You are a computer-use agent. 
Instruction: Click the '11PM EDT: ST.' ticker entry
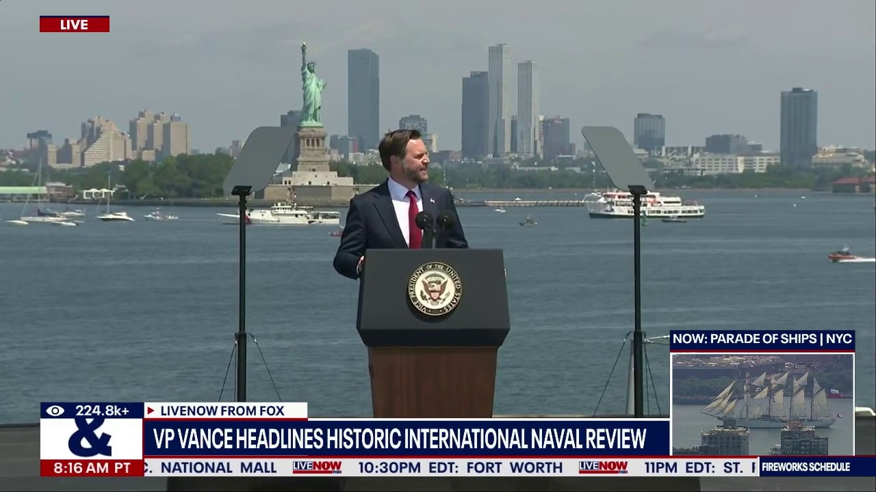[699, 467]
